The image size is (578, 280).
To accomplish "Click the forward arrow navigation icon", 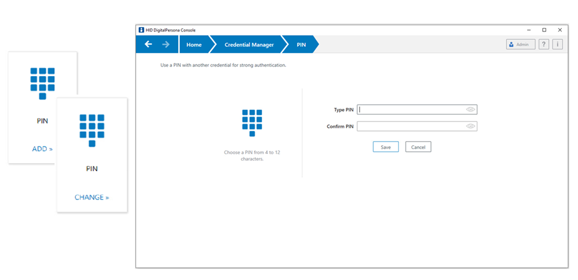I will (166, 44).
